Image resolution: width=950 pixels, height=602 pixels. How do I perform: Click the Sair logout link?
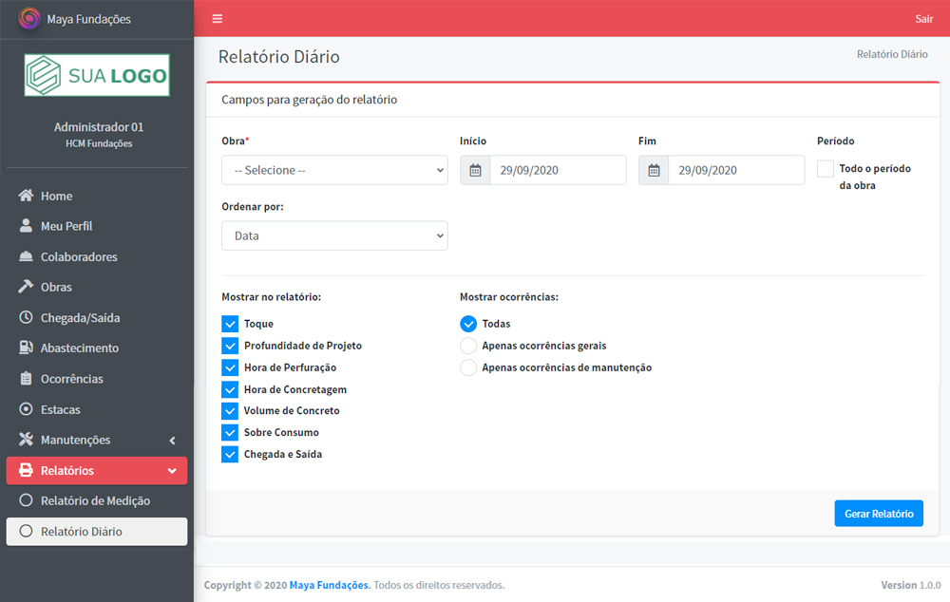[924, 19]
